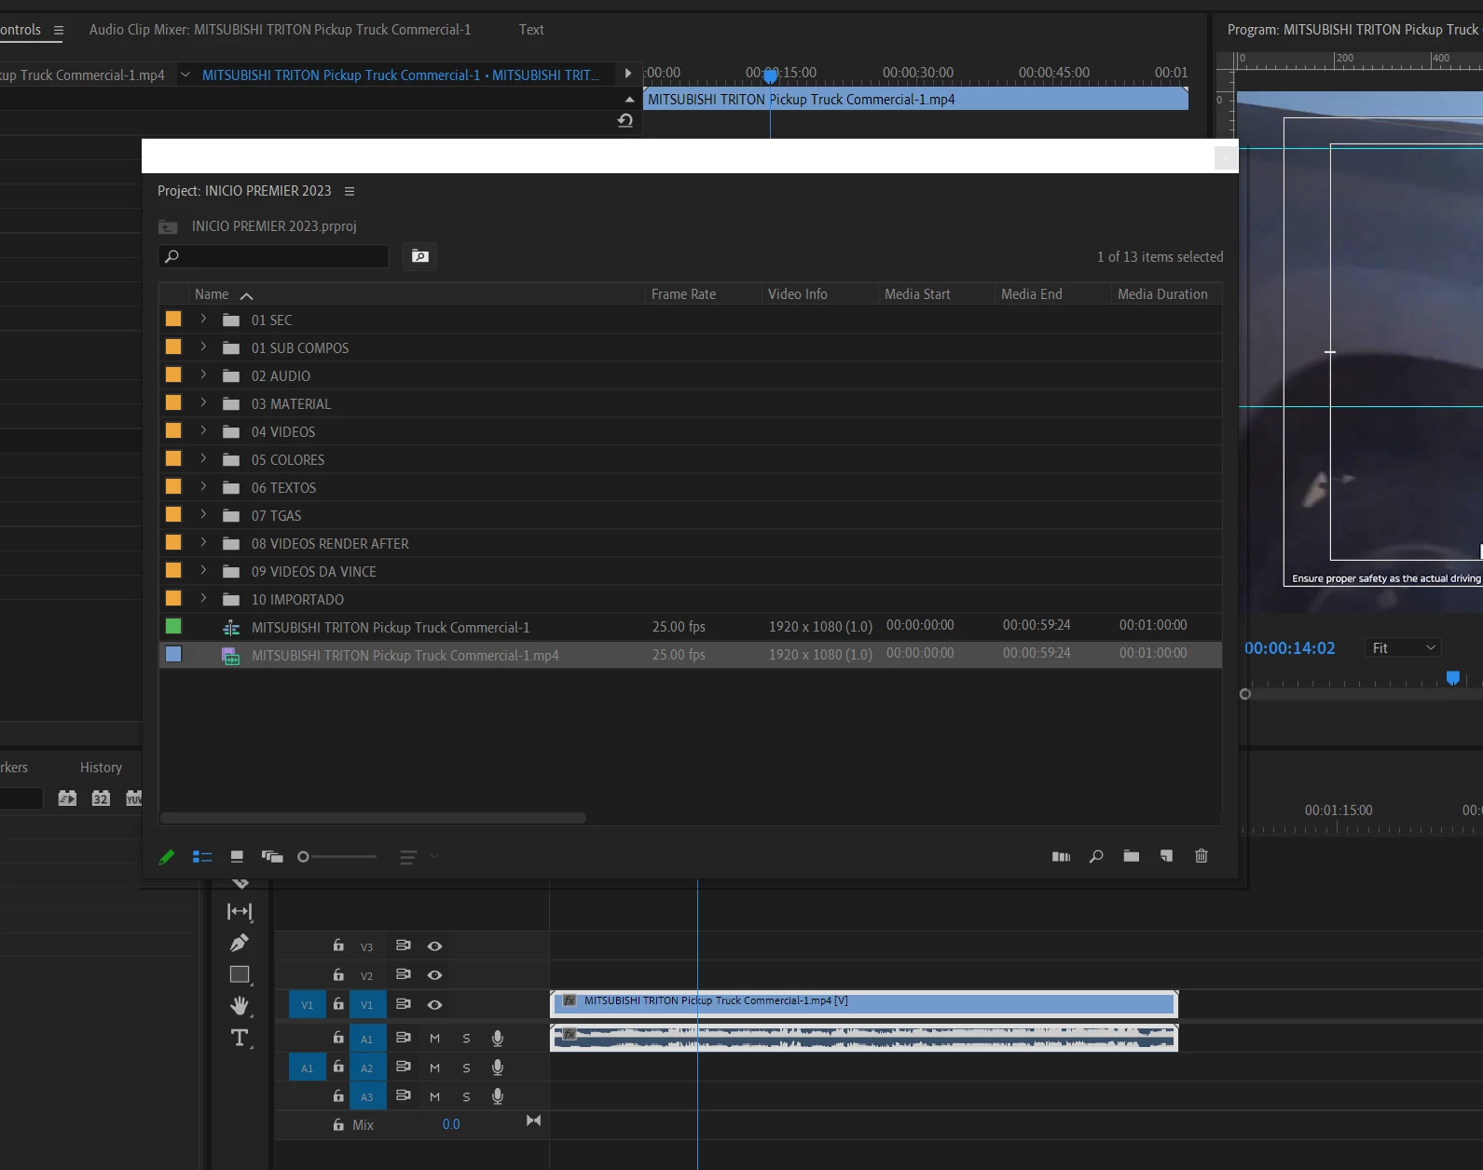Open the Fit zoom level dropdown

pyautogui.click(x=1404, y=648)
